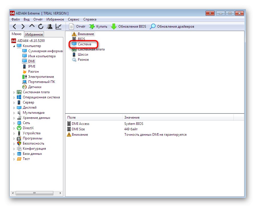The height and width of the screenshot is (207, 255).
Task: Click the Устройства tree icon
Action: tap(19, 133)
